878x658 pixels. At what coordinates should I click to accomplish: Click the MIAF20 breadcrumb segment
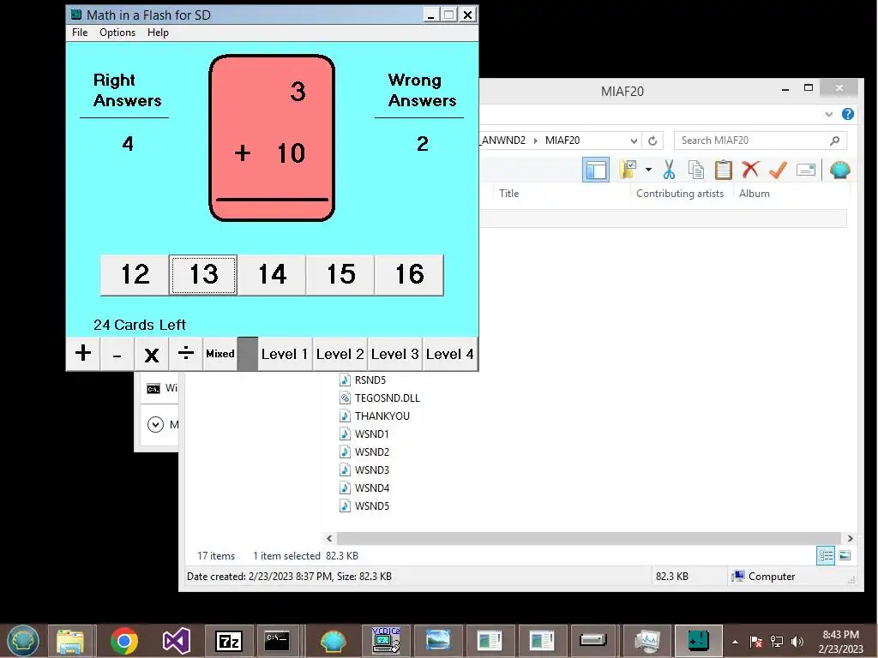[x=562, y=141]
